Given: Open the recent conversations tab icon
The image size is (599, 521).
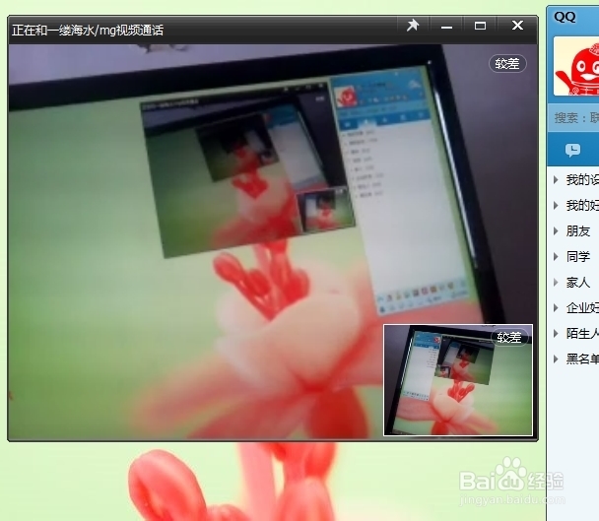Looking at the screenshot, I should [x=572, y=150].
